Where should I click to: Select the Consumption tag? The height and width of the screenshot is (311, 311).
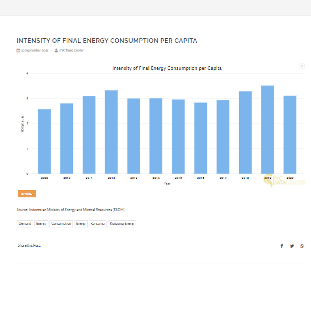(x=61, y=224)
